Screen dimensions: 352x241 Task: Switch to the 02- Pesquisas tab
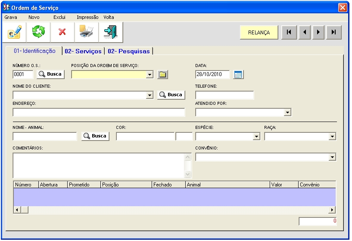128,51
